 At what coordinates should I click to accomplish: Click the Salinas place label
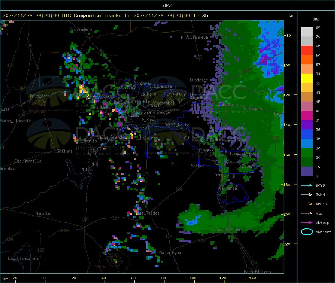(x=64, y=151)
